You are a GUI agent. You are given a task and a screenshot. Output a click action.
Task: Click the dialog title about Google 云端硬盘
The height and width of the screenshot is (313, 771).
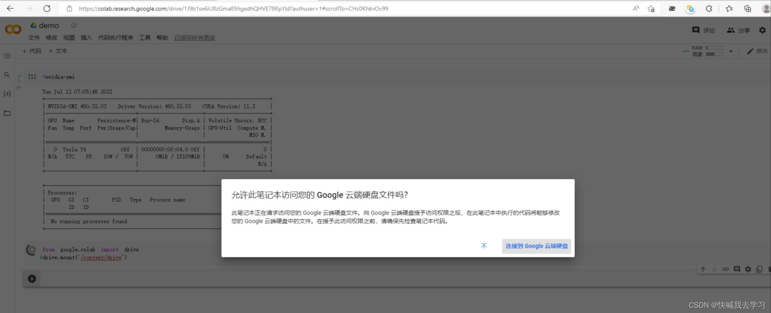319,195
